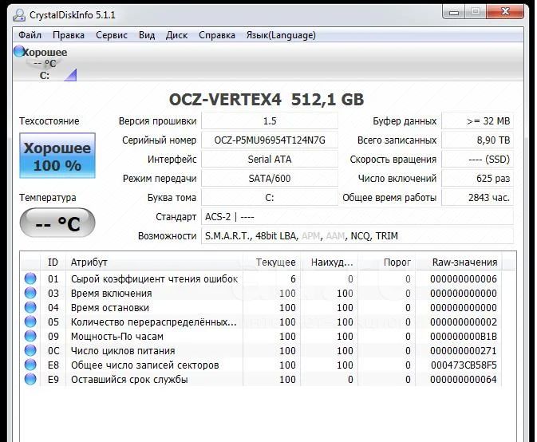
Task: Click the Порог column header
Action: coord(387,262)
